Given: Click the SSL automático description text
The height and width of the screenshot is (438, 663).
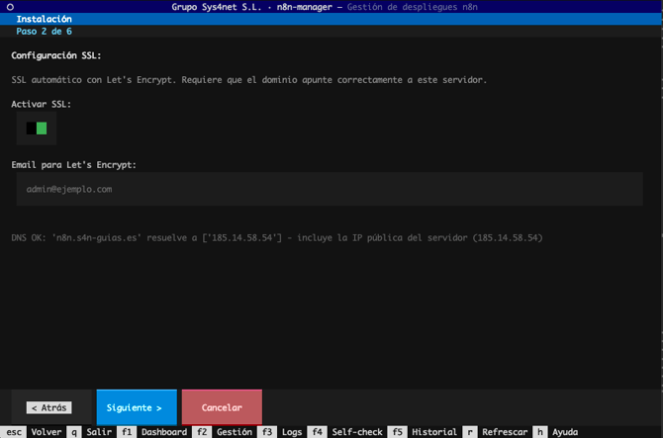Looking at the screenshot, I should pos(248,79).
